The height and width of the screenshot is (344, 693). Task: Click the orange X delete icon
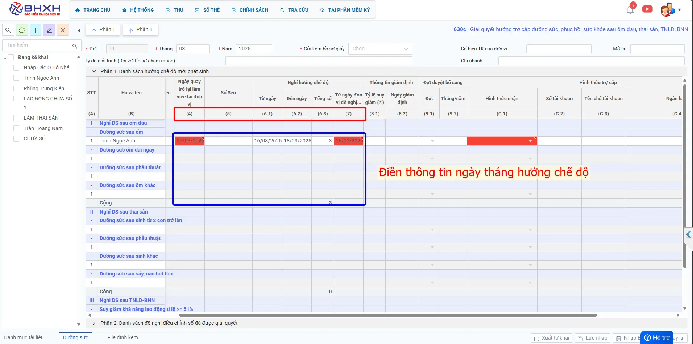click(x=63, y=30)
